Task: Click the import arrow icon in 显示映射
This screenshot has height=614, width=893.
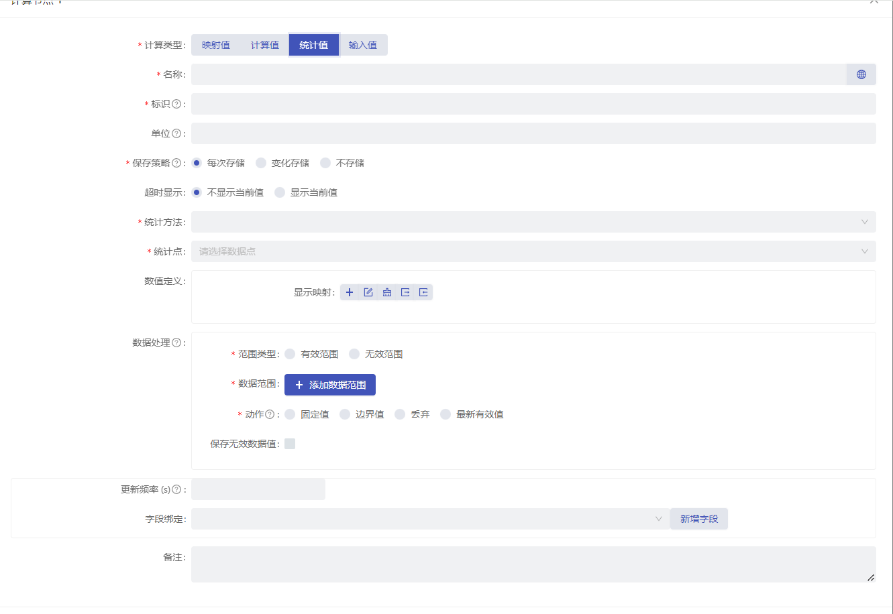Action: pos(423,292)
